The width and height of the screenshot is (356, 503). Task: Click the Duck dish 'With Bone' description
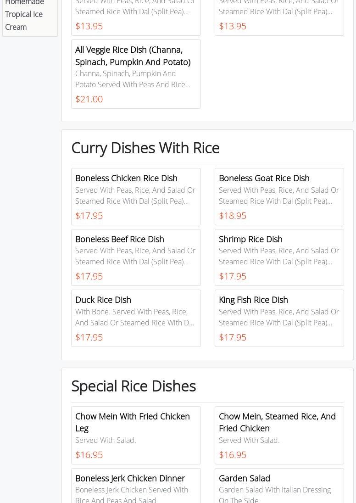point(134,317)
